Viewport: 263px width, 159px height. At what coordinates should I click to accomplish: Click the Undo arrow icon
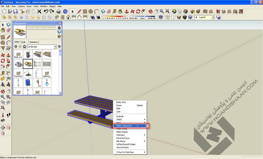(x=47, y=12)
